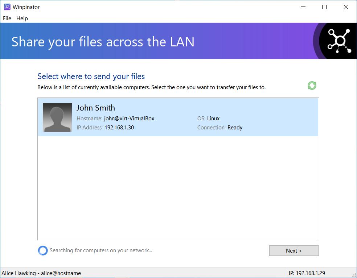
Task: Click the circular search progress spinner
Action: 42,250
